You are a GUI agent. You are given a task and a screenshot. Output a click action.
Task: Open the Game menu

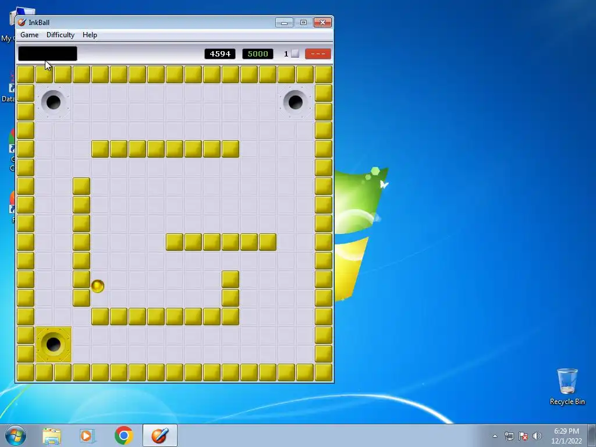[x=29, y=35]
